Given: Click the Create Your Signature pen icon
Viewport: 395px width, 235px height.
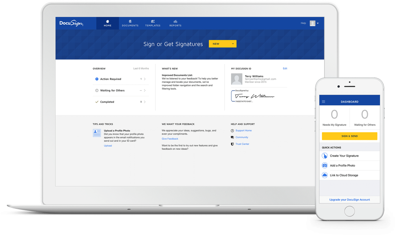Looking at the screenshot, I should tap(325, 156).
